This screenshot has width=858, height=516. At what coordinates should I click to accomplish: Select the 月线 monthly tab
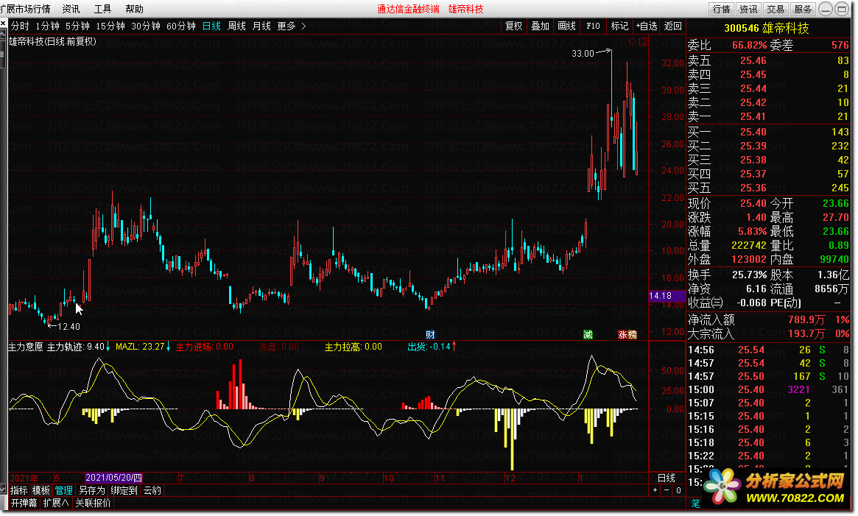pyautogui.click(x=261, y=26)
